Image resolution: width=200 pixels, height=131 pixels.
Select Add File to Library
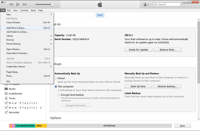tap(27, 28)
